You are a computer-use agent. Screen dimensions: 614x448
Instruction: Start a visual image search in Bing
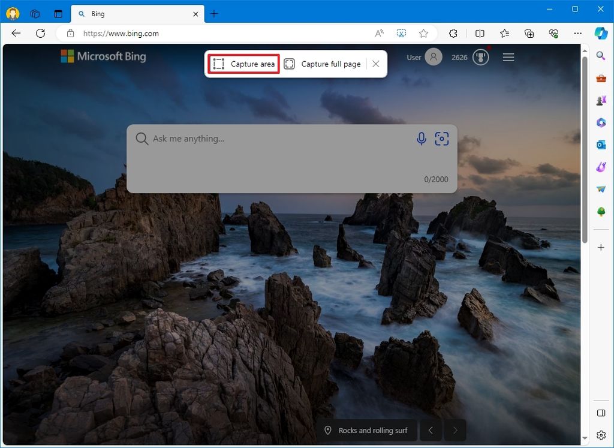coord(442,139)
